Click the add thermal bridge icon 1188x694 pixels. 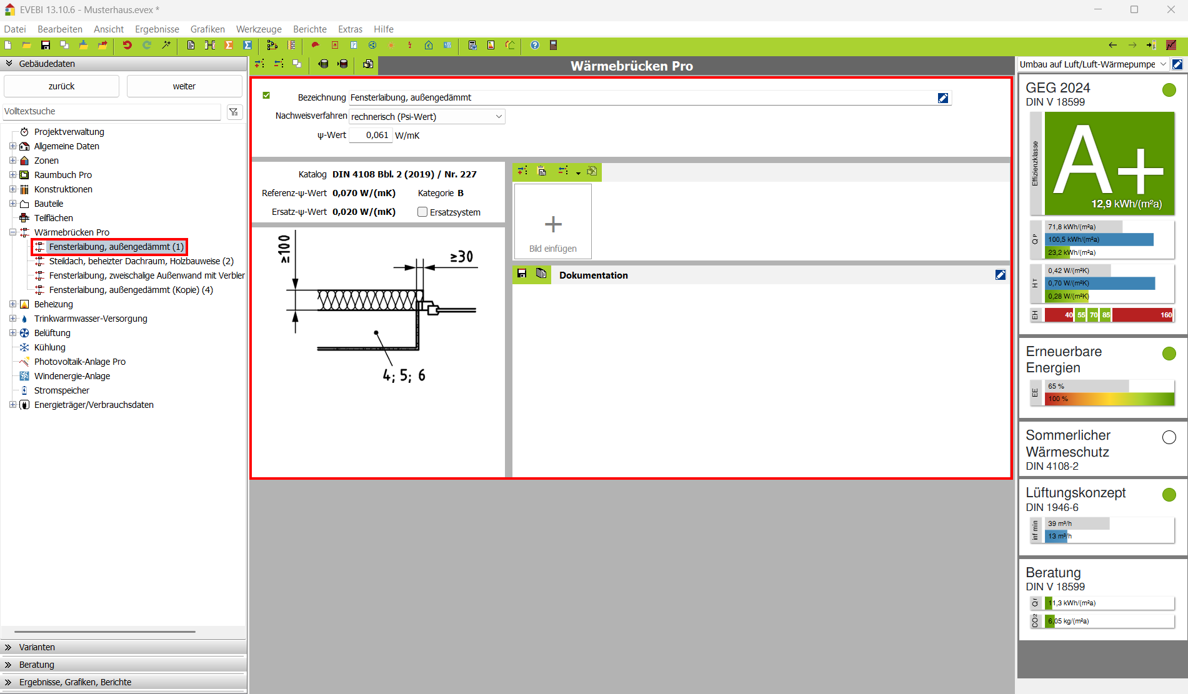pos(260,64)
